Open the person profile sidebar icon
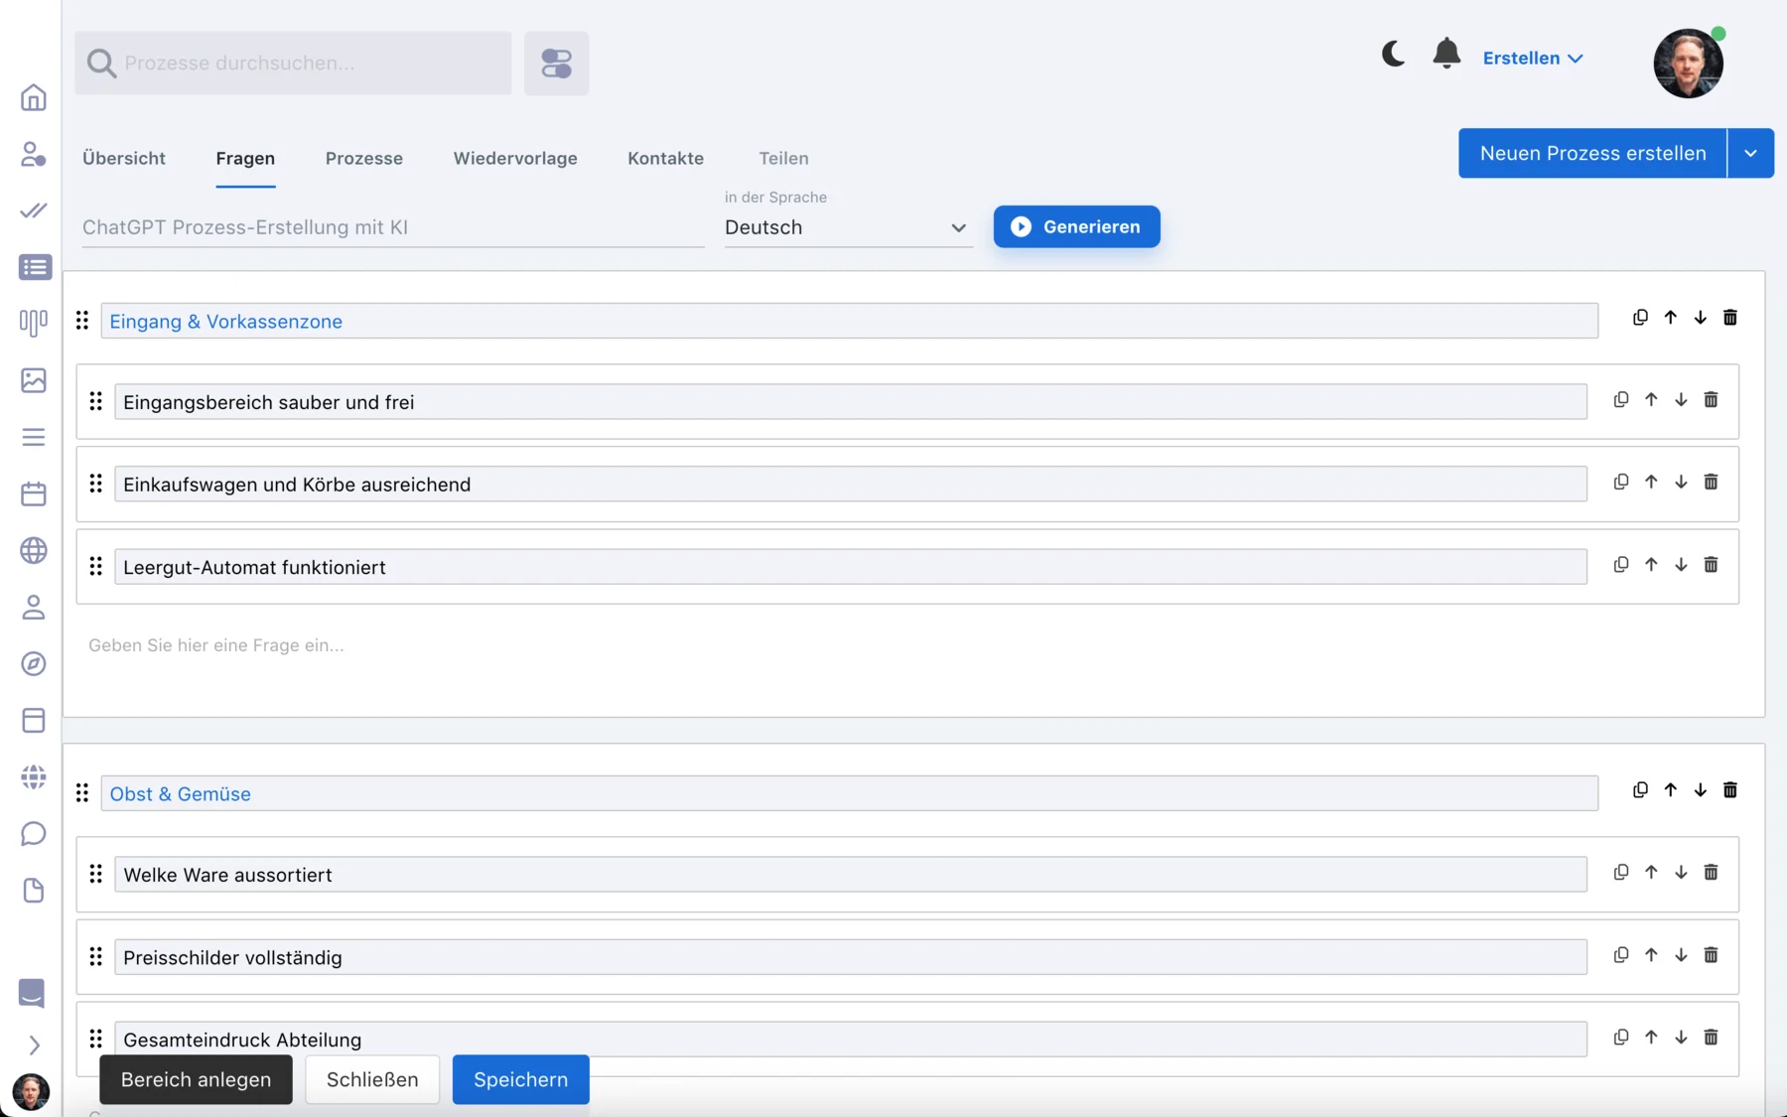Viewport: 1787px width, 1117px height. pyautogui.click(x=34, y=607)
